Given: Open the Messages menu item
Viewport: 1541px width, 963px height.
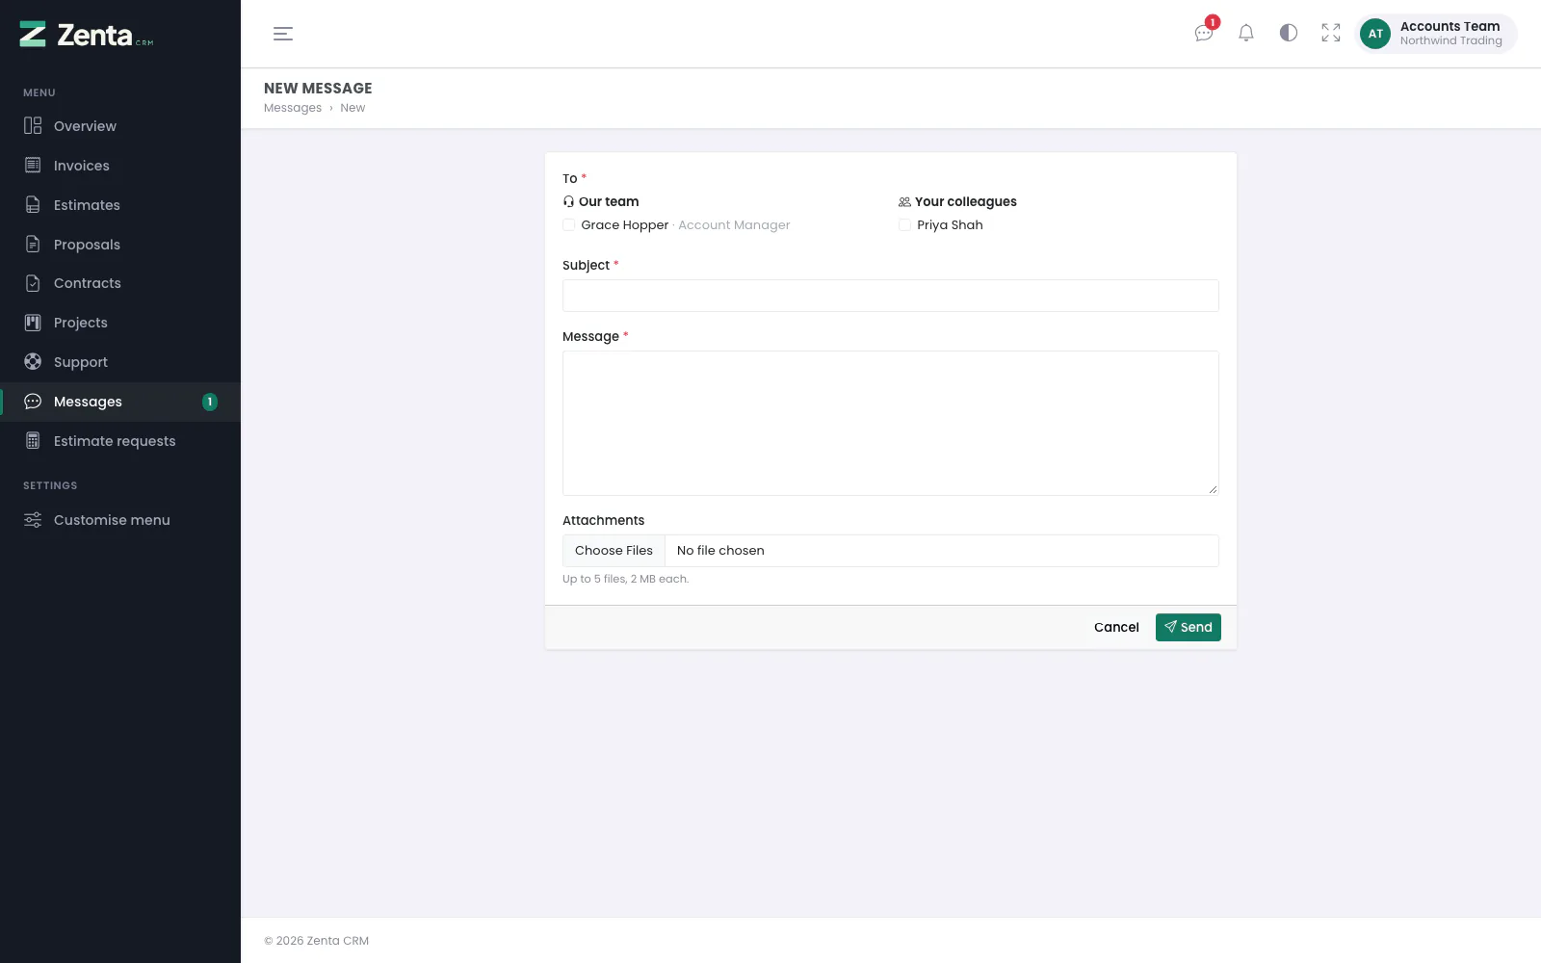Looking at the screenshot, I should [120, 402].
